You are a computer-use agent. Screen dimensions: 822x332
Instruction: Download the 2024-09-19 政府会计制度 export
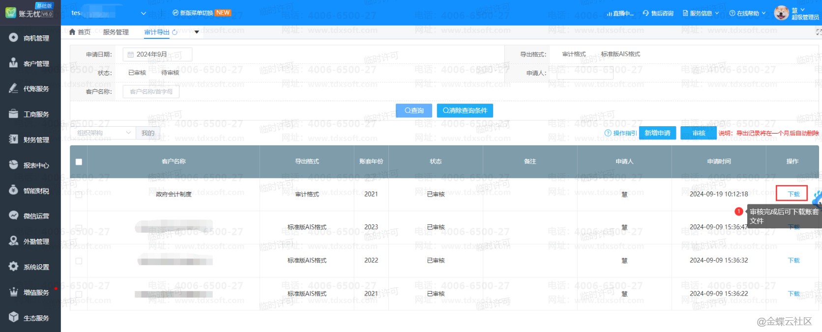pos(793,194)
